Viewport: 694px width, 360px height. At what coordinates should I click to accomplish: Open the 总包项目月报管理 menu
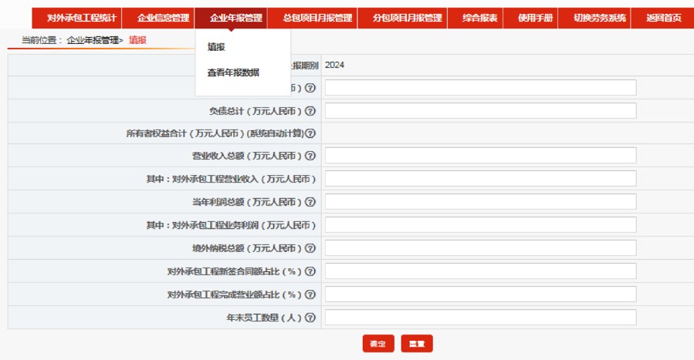pyautogui.click(x=317, y=18)
